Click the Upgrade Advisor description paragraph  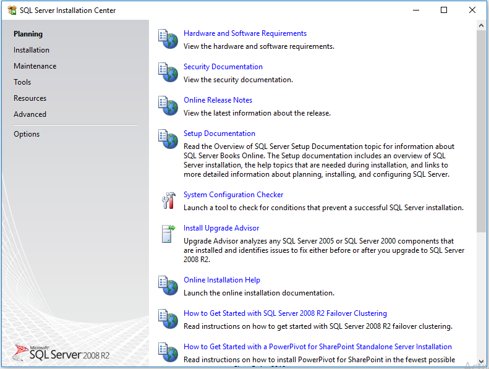[x=324, y=250]
